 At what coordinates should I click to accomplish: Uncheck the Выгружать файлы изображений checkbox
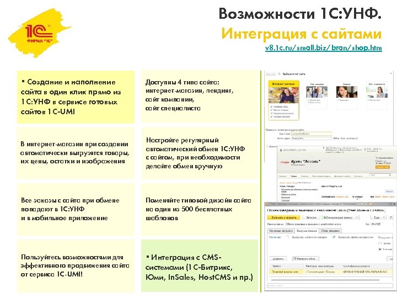[334, 237]
